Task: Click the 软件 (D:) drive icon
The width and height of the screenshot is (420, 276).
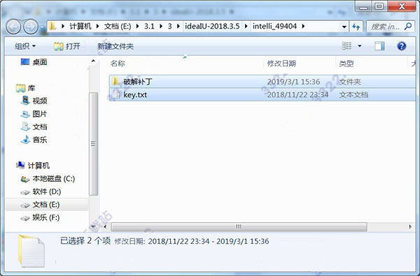Action: coord(25,192)
